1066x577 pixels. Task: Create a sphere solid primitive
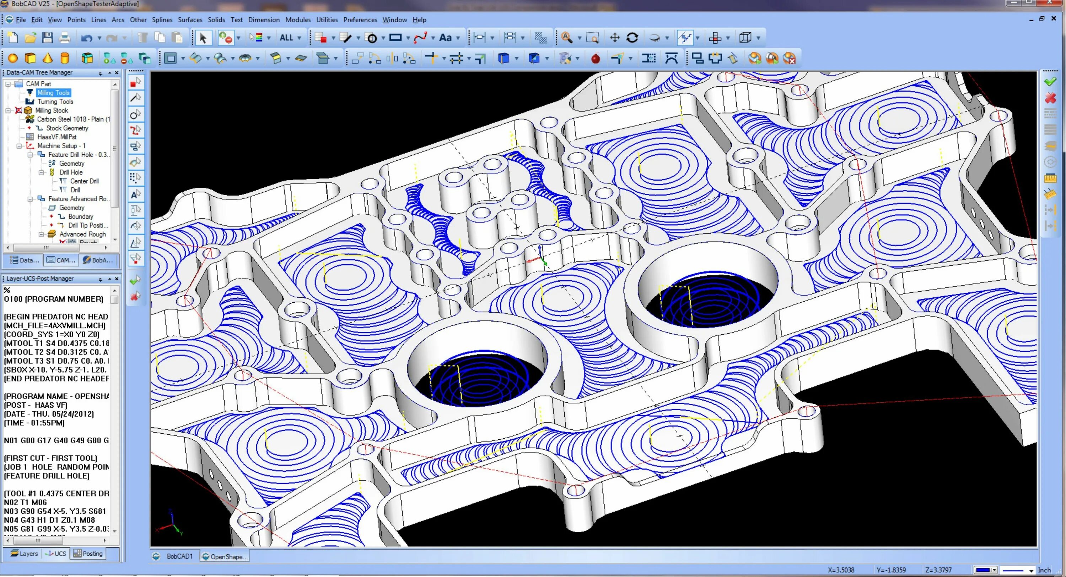[12, 58]
